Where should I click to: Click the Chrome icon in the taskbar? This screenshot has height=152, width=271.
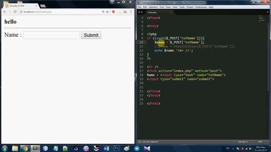pyautogui.click(x=25, y=148)
